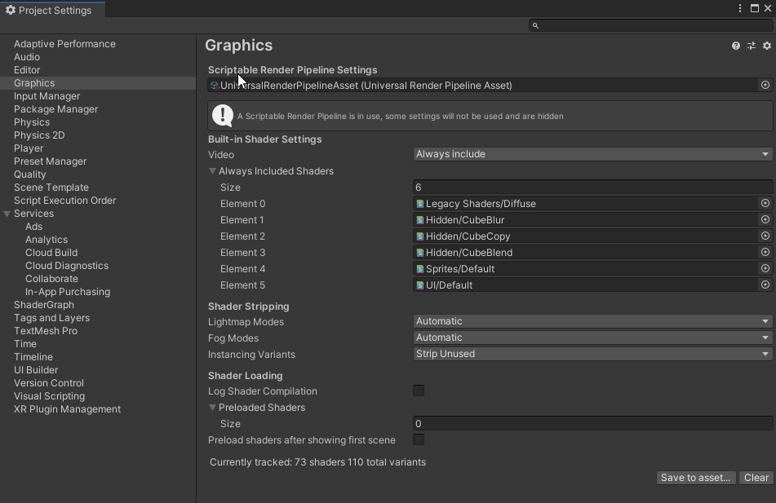Open the Video shader inclusion dropdown
This screenshot has width=776, height=503.
pos(591,153)
